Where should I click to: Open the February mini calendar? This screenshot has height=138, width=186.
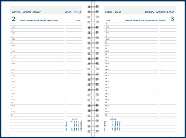[x=112, y=125]
